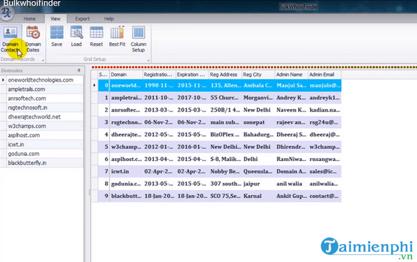Sort by Admin Name column header
The width and height of the screenshot is (417, 262).
point(291,75)
